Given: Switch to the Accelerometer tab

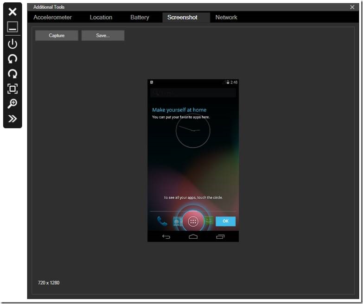Looking at the screenshot, I should 52,17.
